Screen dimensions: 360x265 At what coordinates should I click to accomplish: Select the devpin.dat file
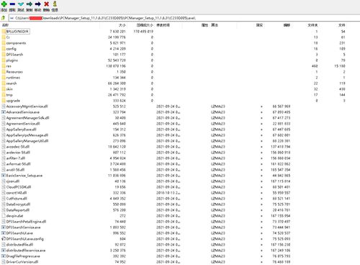(x=14, y=216)
